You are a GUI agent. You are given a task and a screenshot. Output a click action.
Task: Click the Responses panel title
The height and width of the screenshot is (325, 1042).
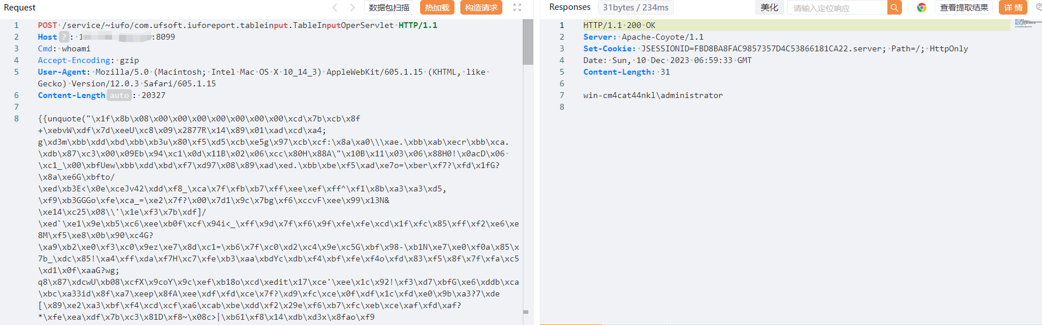[570, 7]
